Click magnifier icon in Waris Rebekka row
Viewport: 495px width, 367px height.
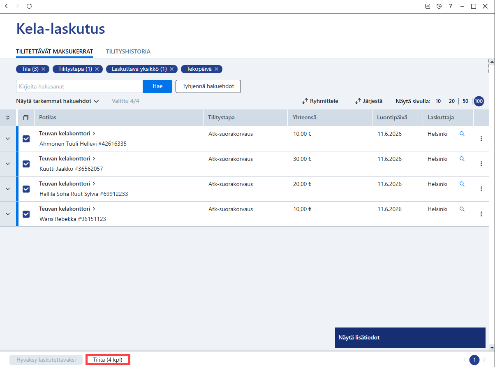tap(462, 209)
